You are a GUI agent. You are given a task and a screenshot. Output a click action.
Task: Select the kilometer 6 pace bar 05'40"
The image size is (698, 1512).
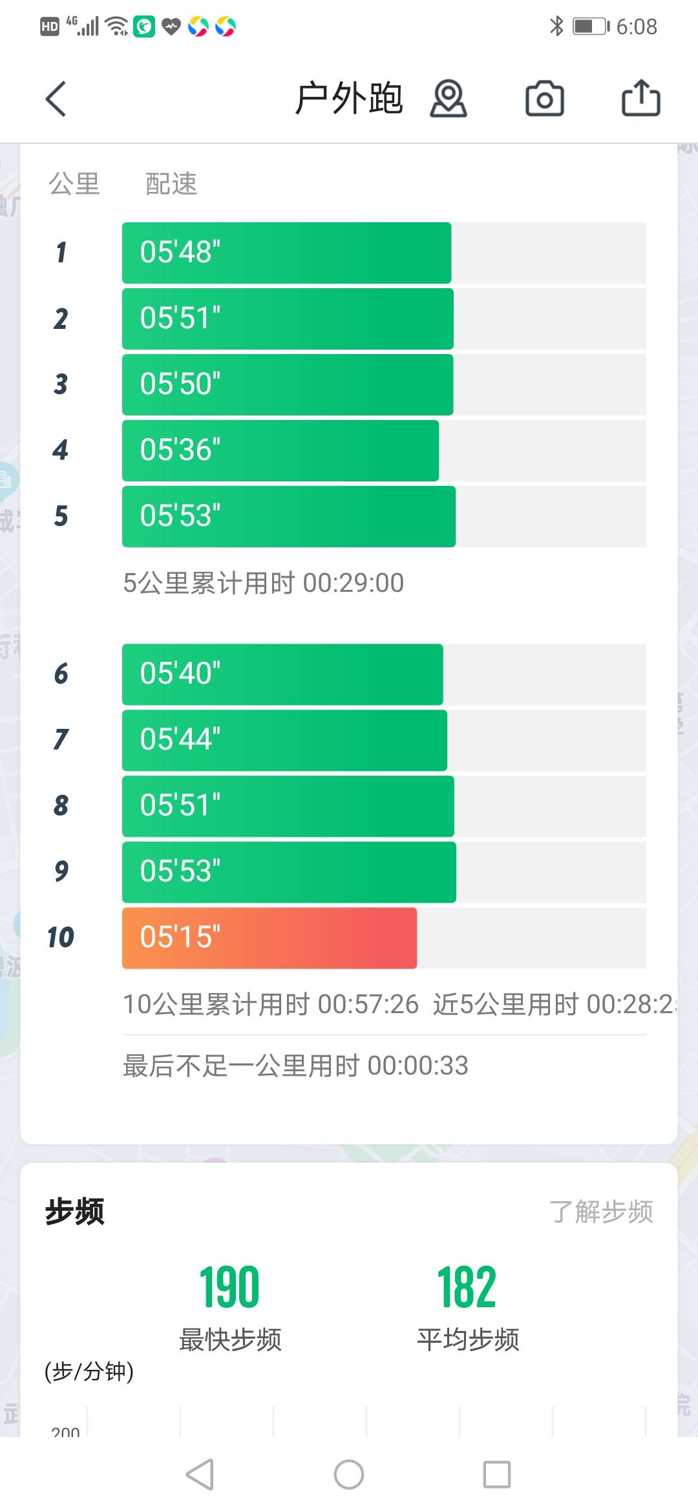(282, 674)
